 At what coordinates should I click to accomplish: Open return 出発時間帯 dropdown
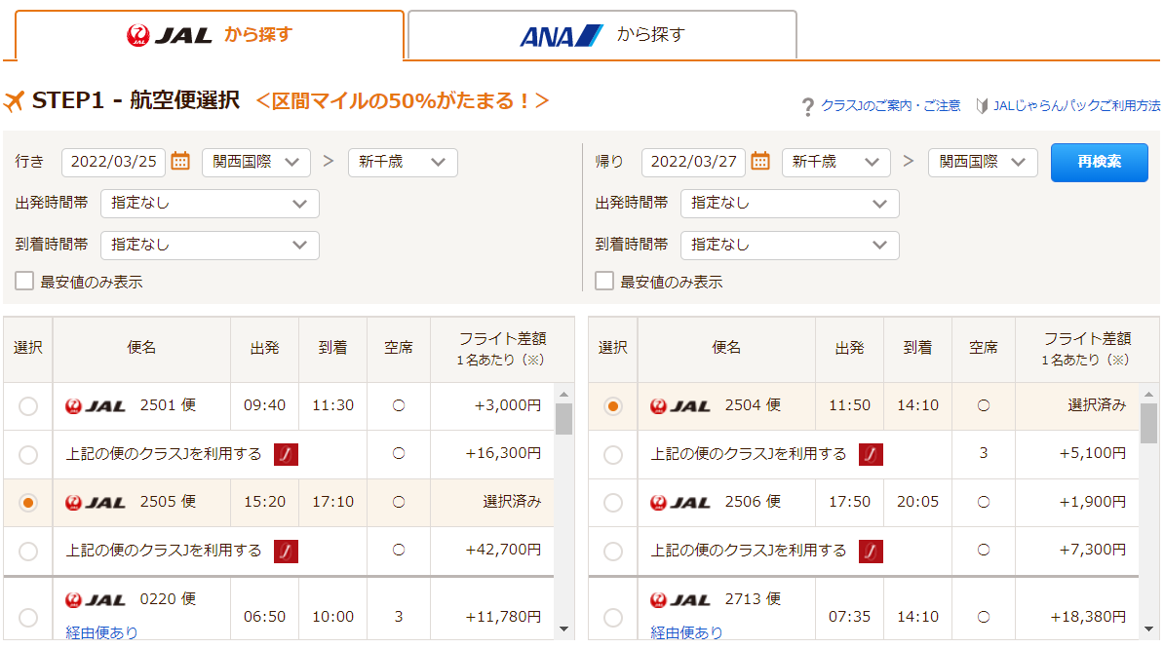(x=790, y=204)
